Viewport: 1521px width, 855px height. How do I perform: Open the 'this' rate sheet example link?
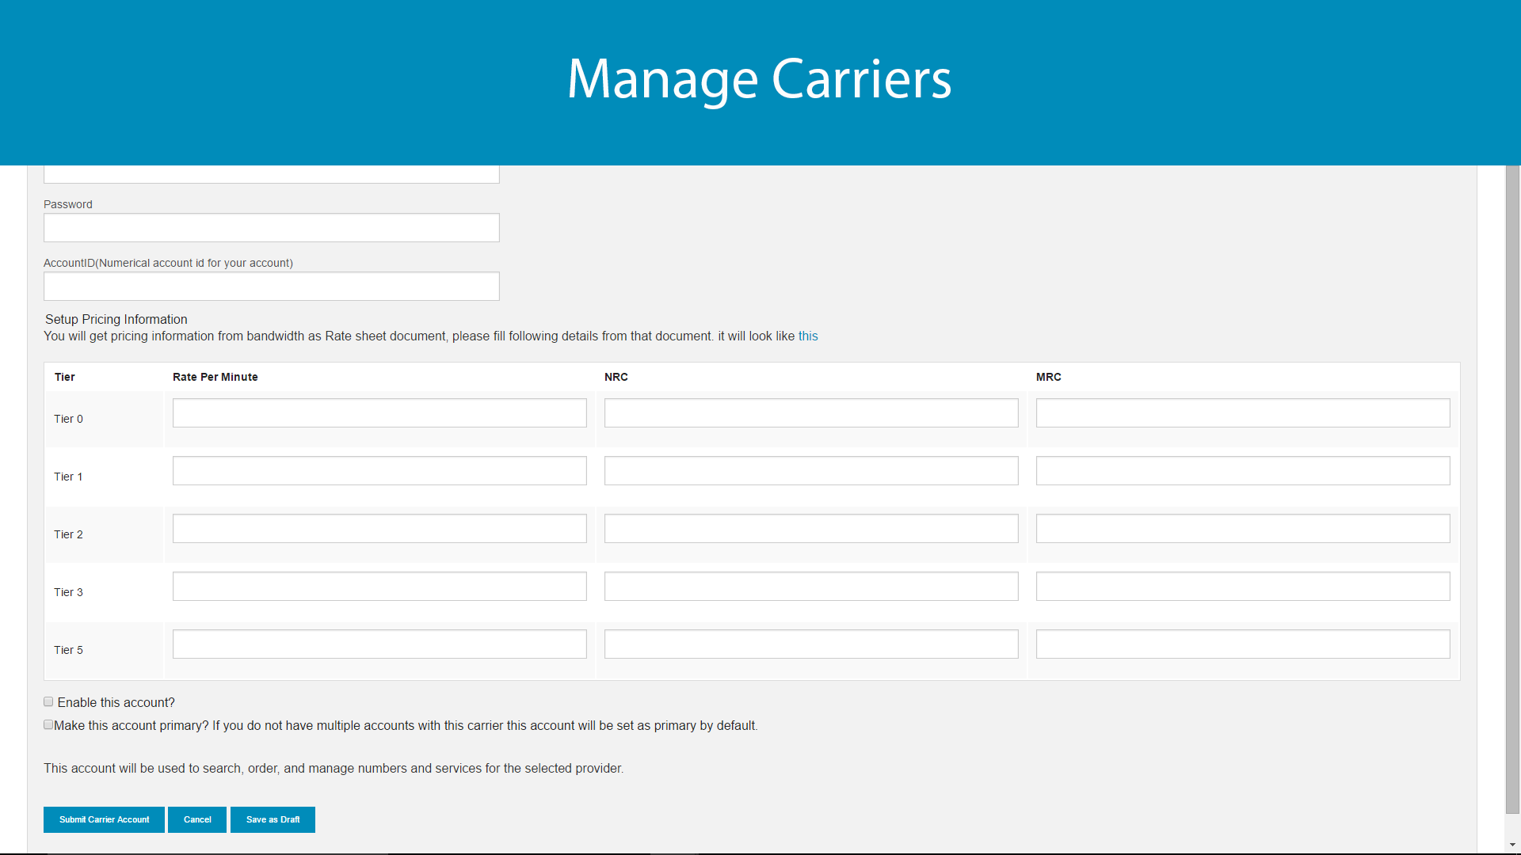coord(808,336)
